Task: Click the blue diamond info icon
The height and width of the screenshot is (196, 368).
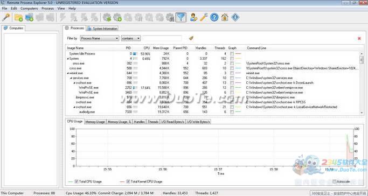Action: click(235, 17)
